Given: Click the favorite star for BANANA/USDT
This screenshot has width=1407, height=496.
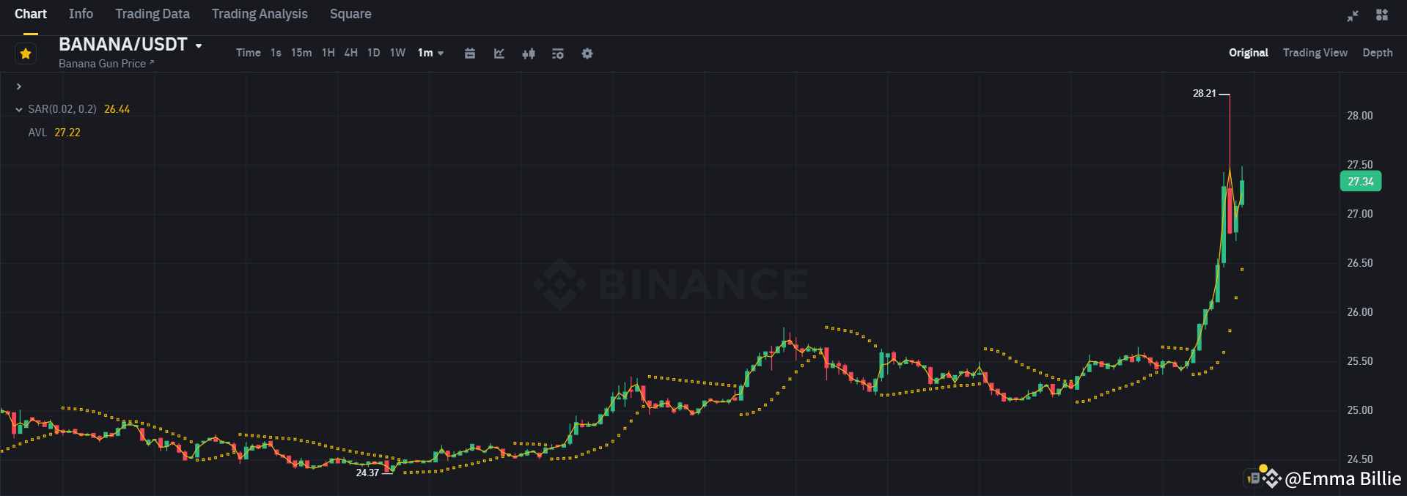Looking at the screenshot, I should click(25, 53).
